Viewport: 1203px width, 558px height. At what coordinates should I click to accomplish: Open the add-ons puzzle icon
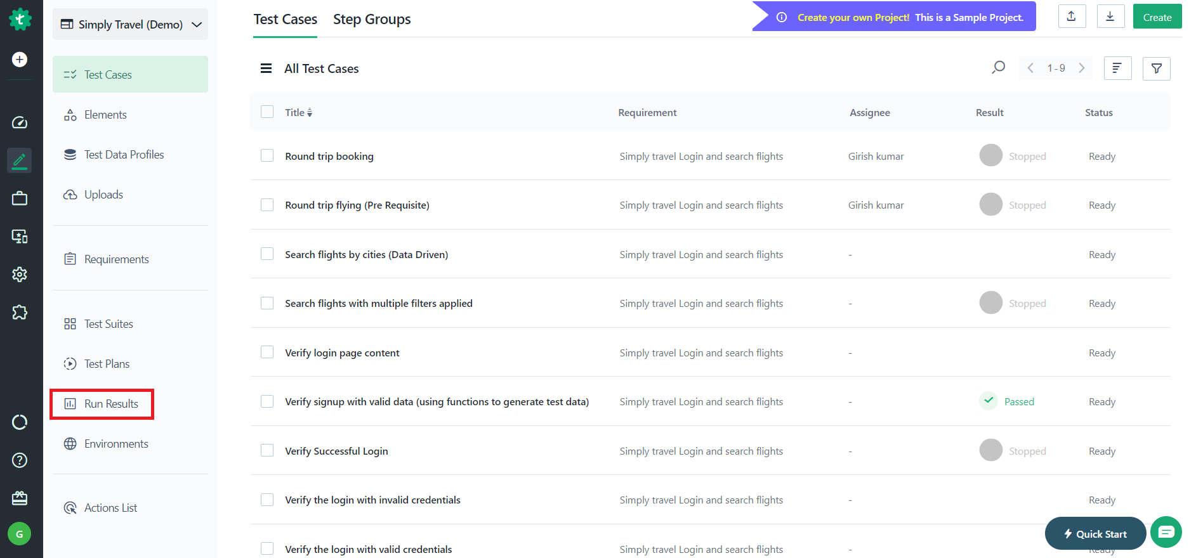(x=20, y=312)
